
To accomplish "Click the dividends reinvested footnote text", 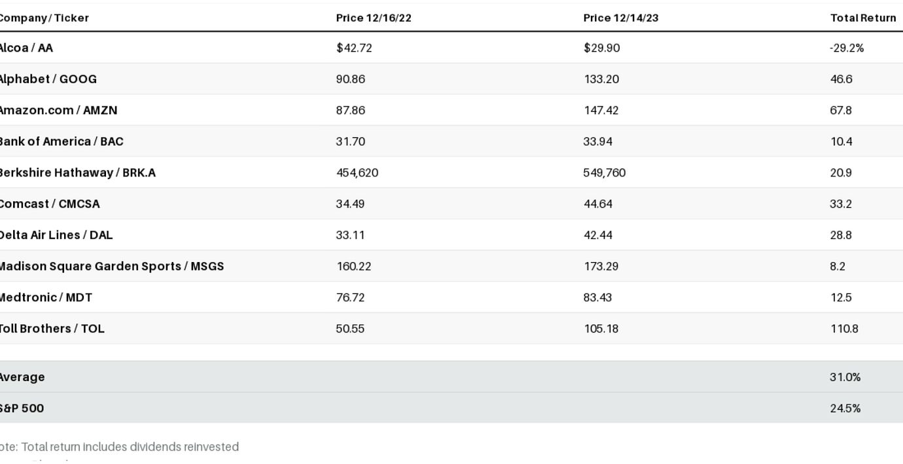I will pyautogui.click(x=119, y=447).
